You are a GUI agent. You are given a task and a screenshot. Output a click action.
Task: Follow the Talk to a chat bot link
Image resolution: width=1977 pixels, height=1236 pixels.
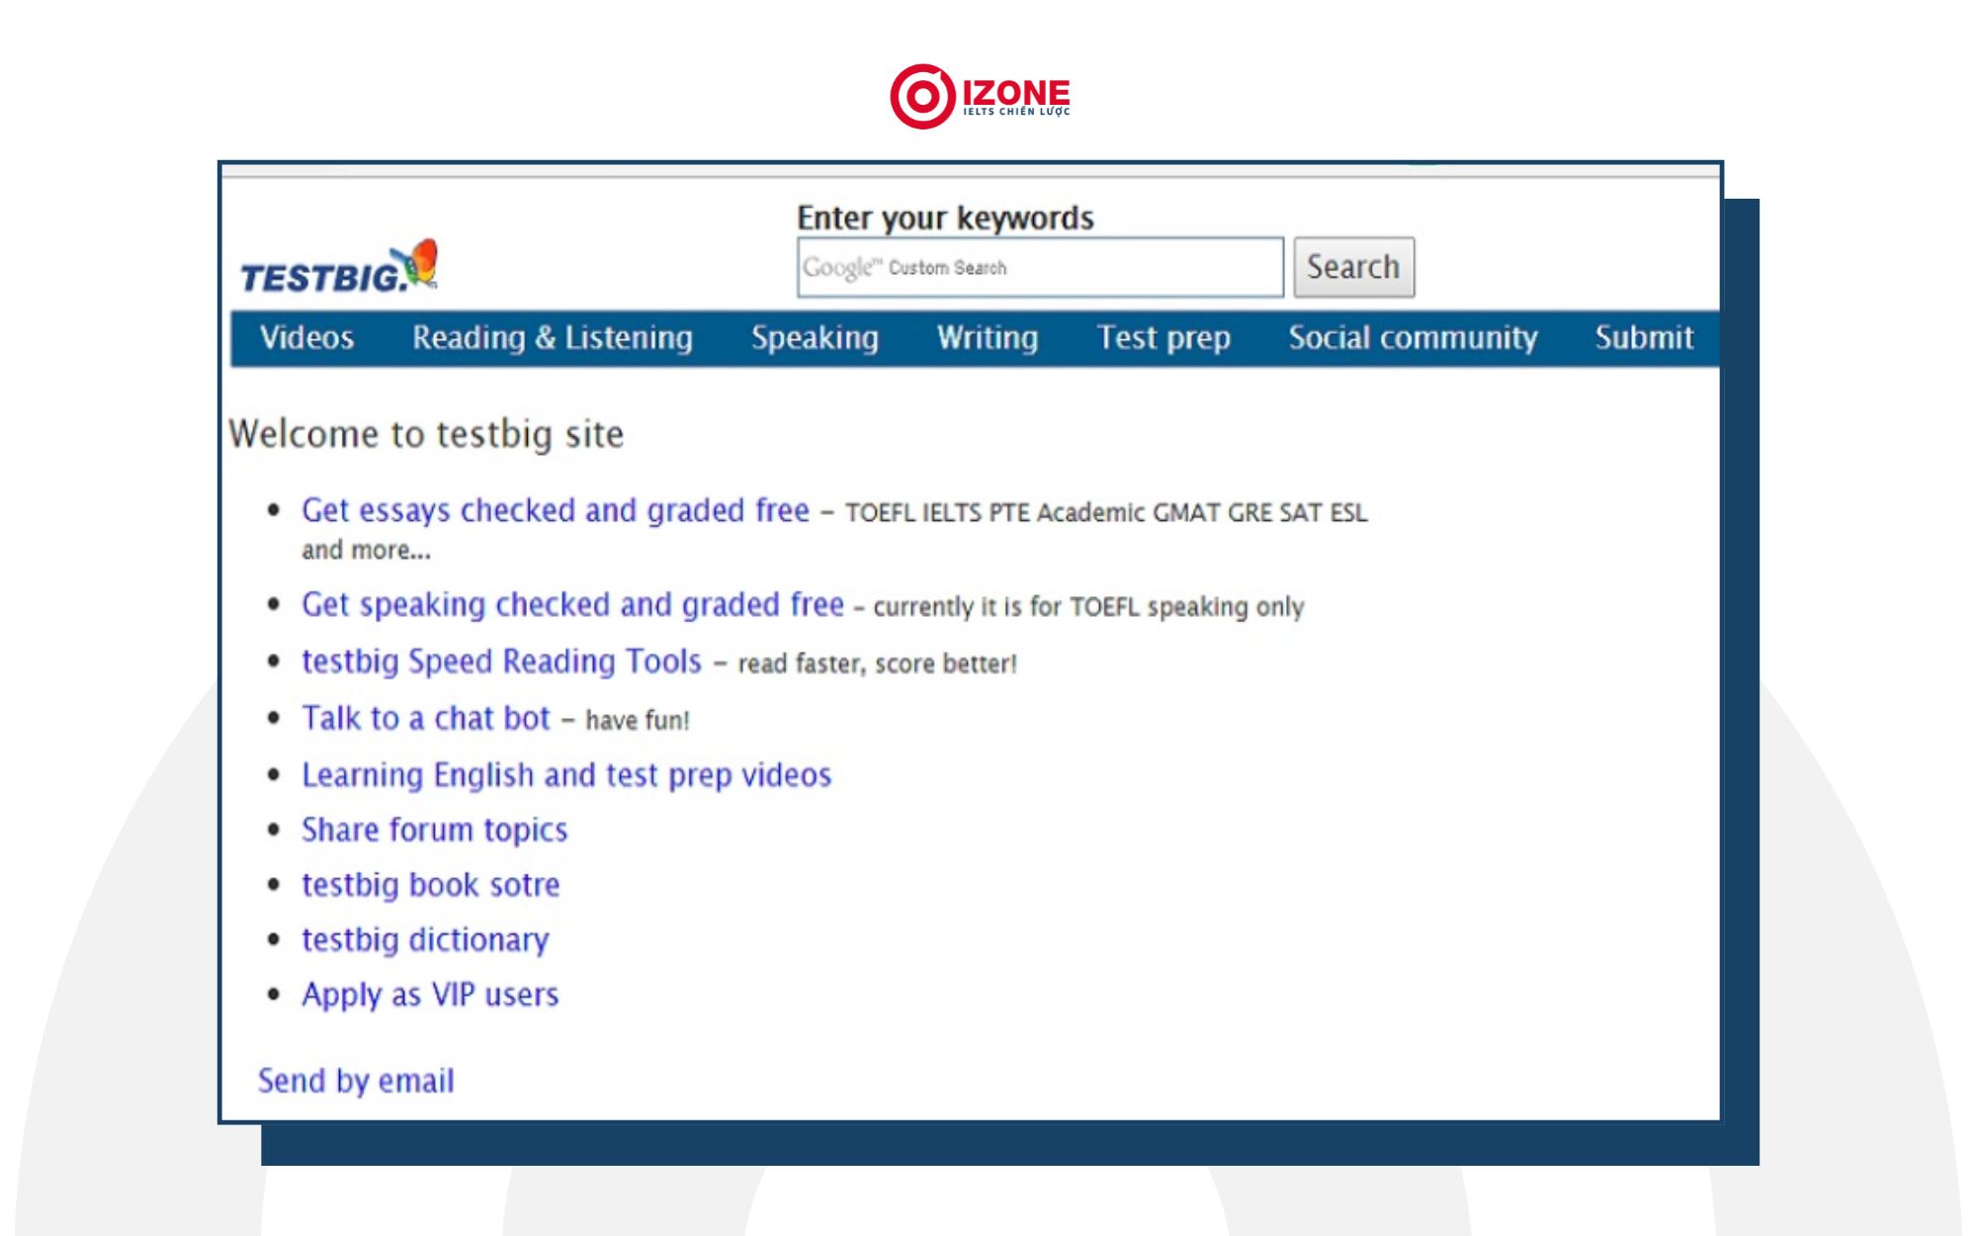[426, 718]
